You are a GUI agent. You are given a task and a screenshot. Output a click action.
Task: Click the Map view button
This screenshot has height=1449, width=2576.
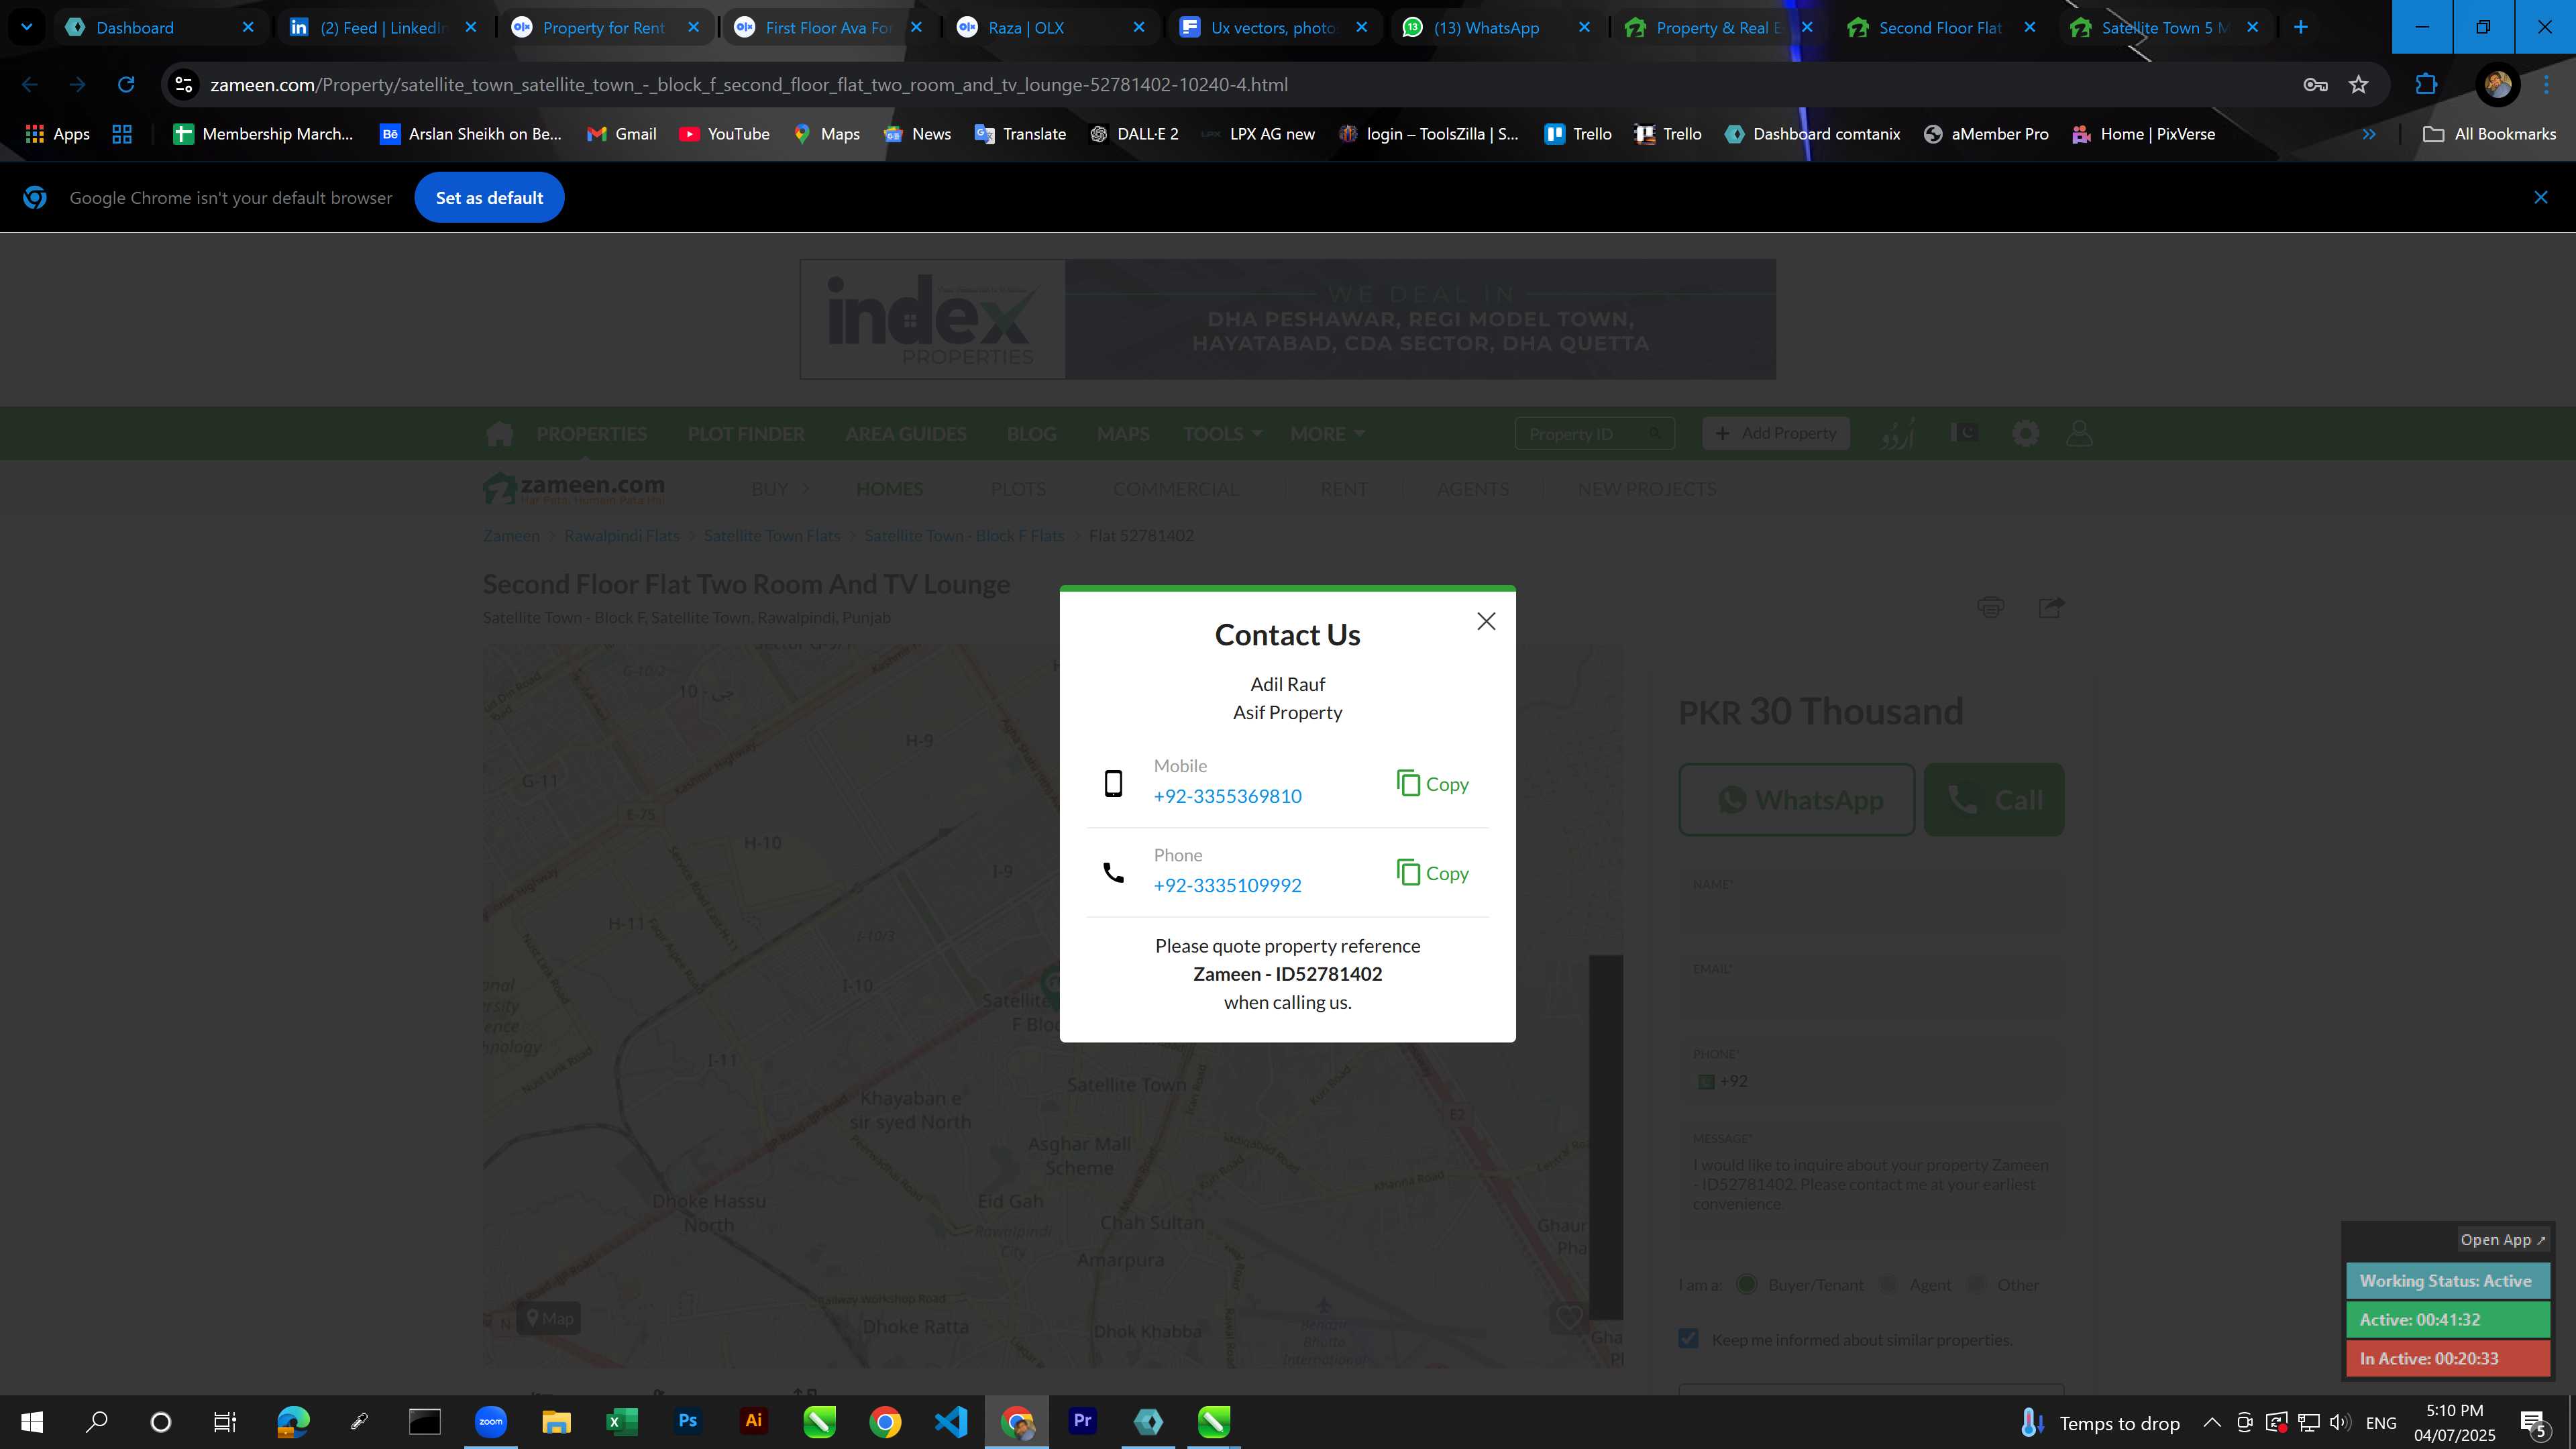(x=549, y=1318)
